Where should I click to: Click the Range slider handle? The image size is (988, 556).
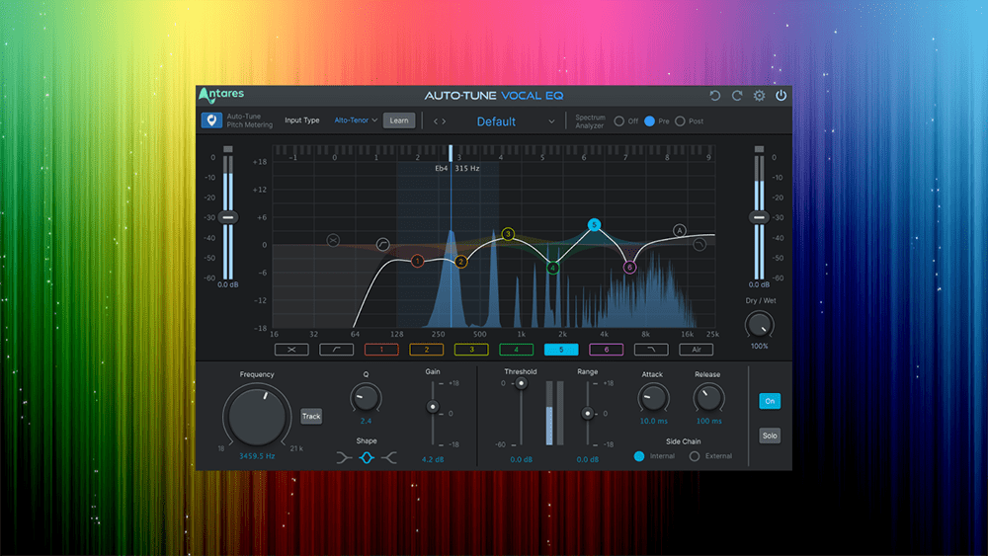[x=587, y=414]
